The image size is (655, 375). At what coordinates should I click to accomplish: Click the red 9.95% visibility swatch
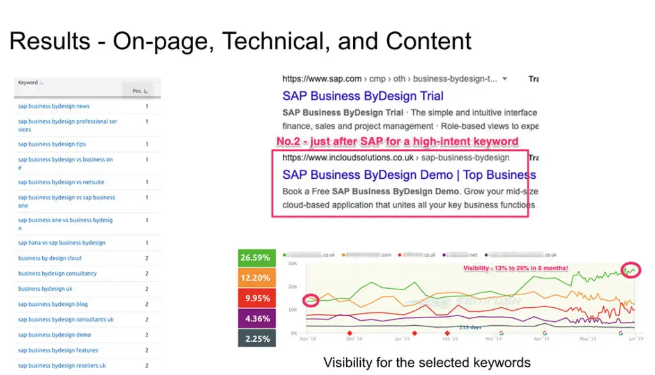(x=256, y=298)
